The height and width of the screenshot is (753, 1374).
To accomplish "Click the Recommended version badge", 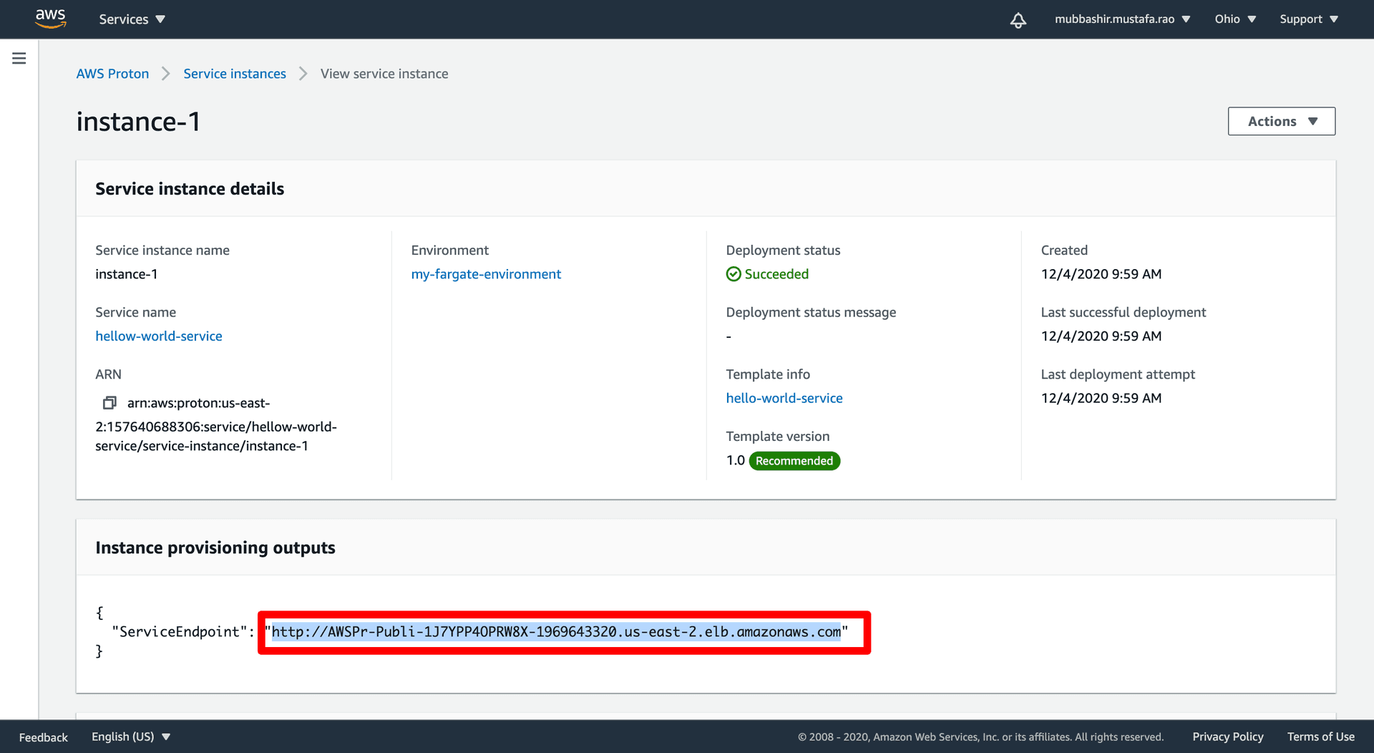I will click(x=794, y=461).
